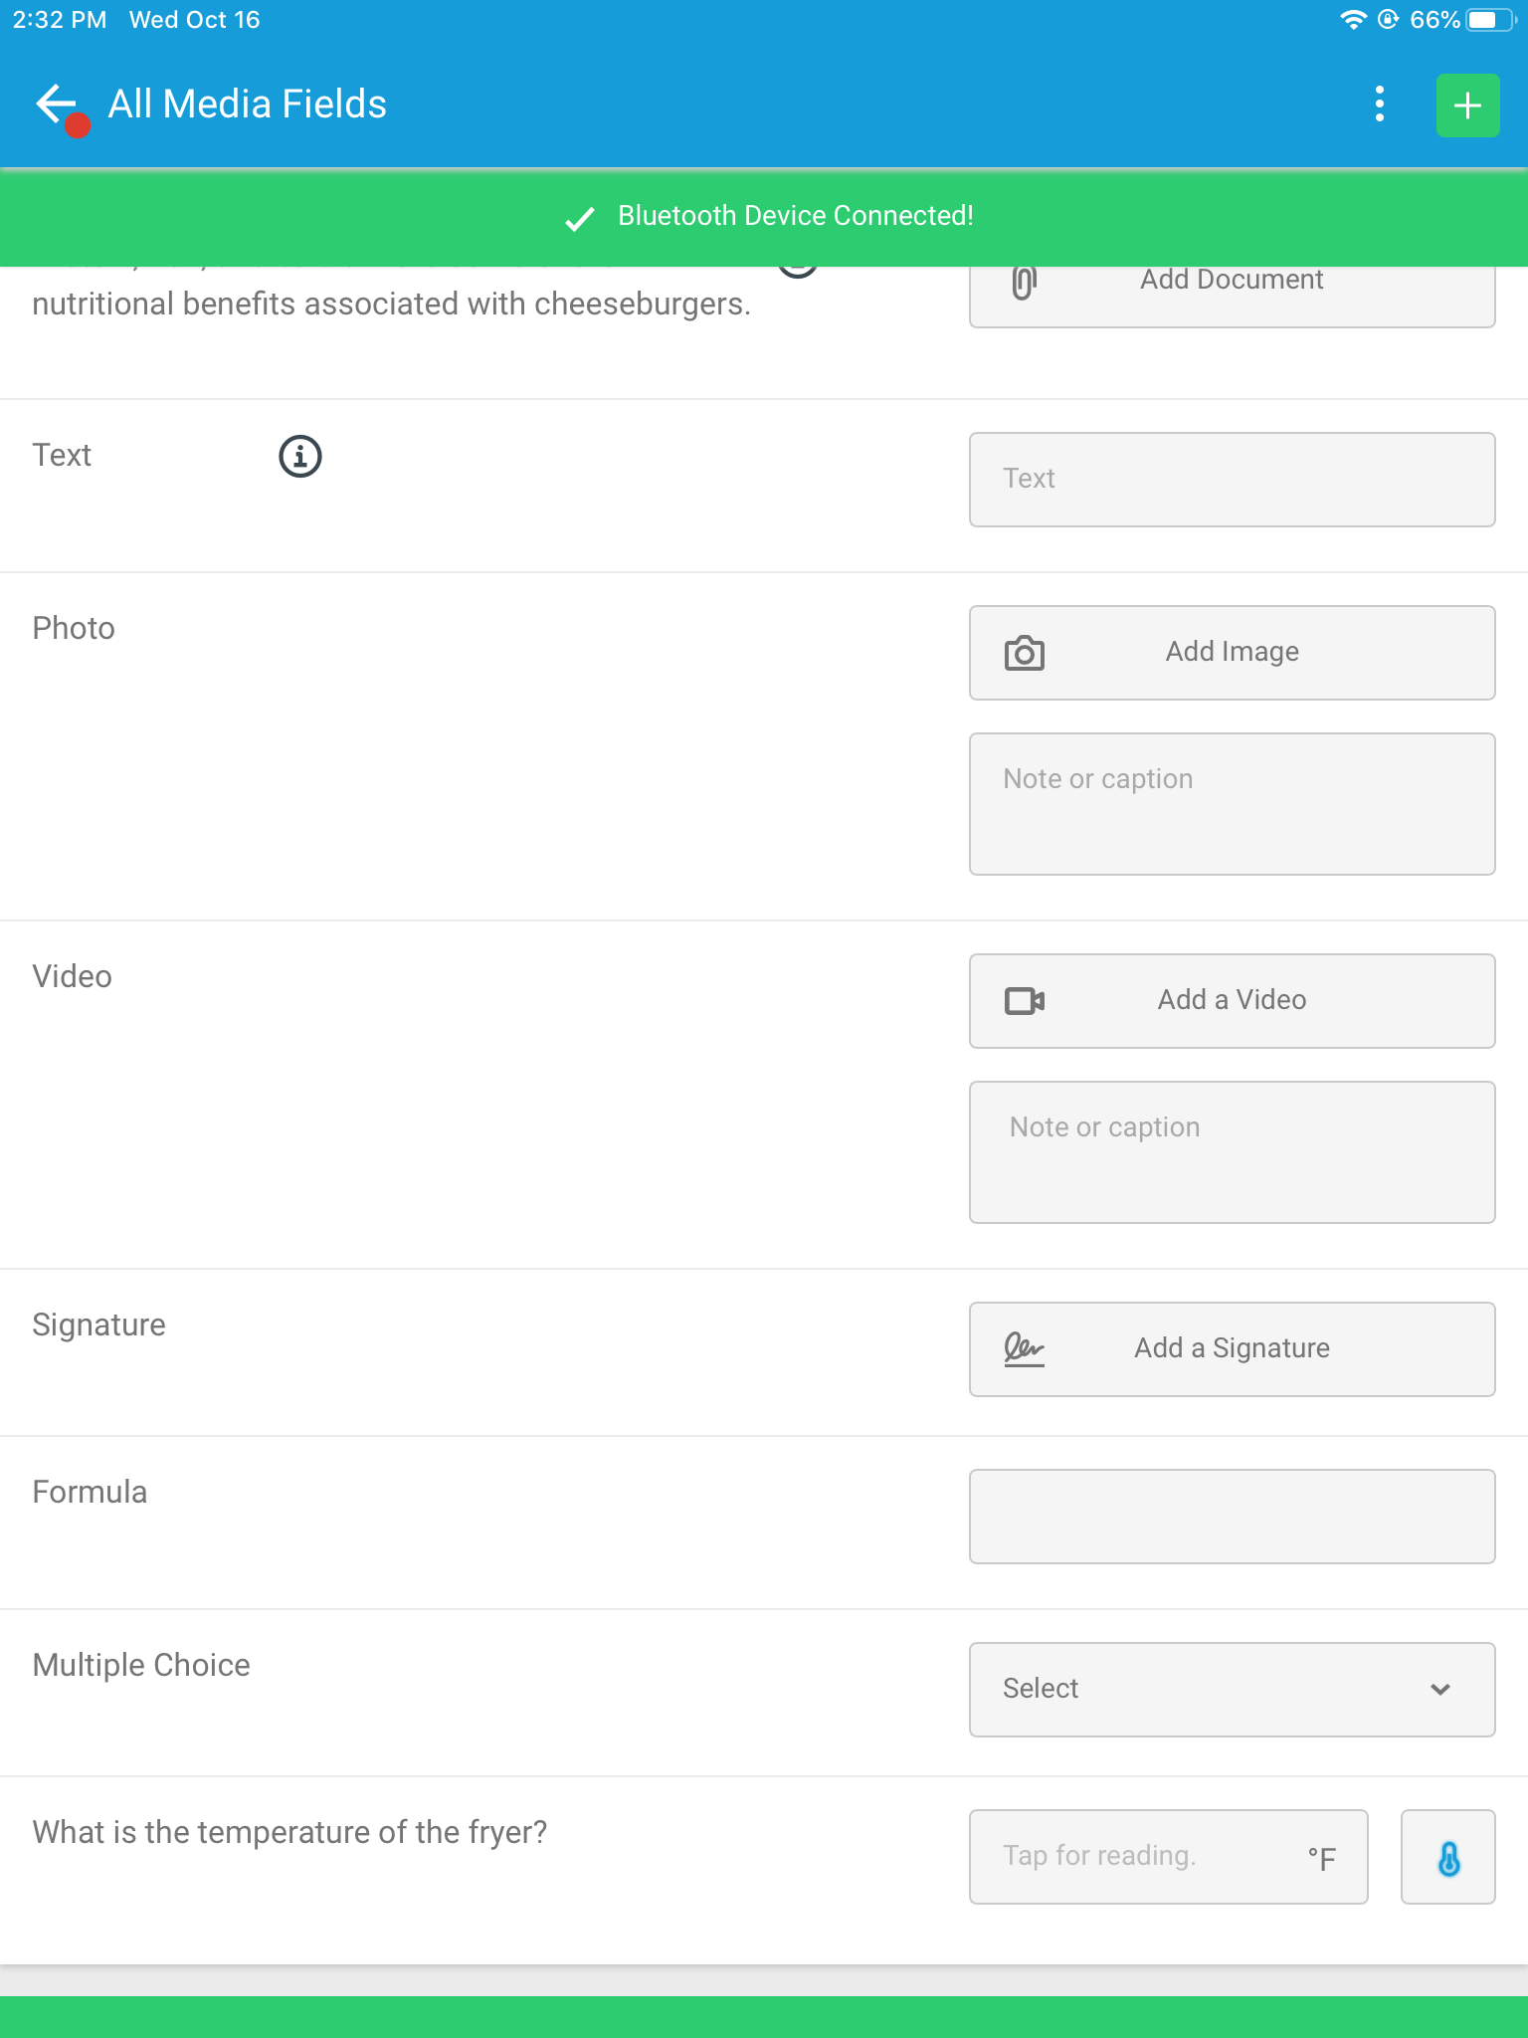This screenshot has height=2038, width=1528.
Task: Tap the green plus button
Action: point(1467,104)
